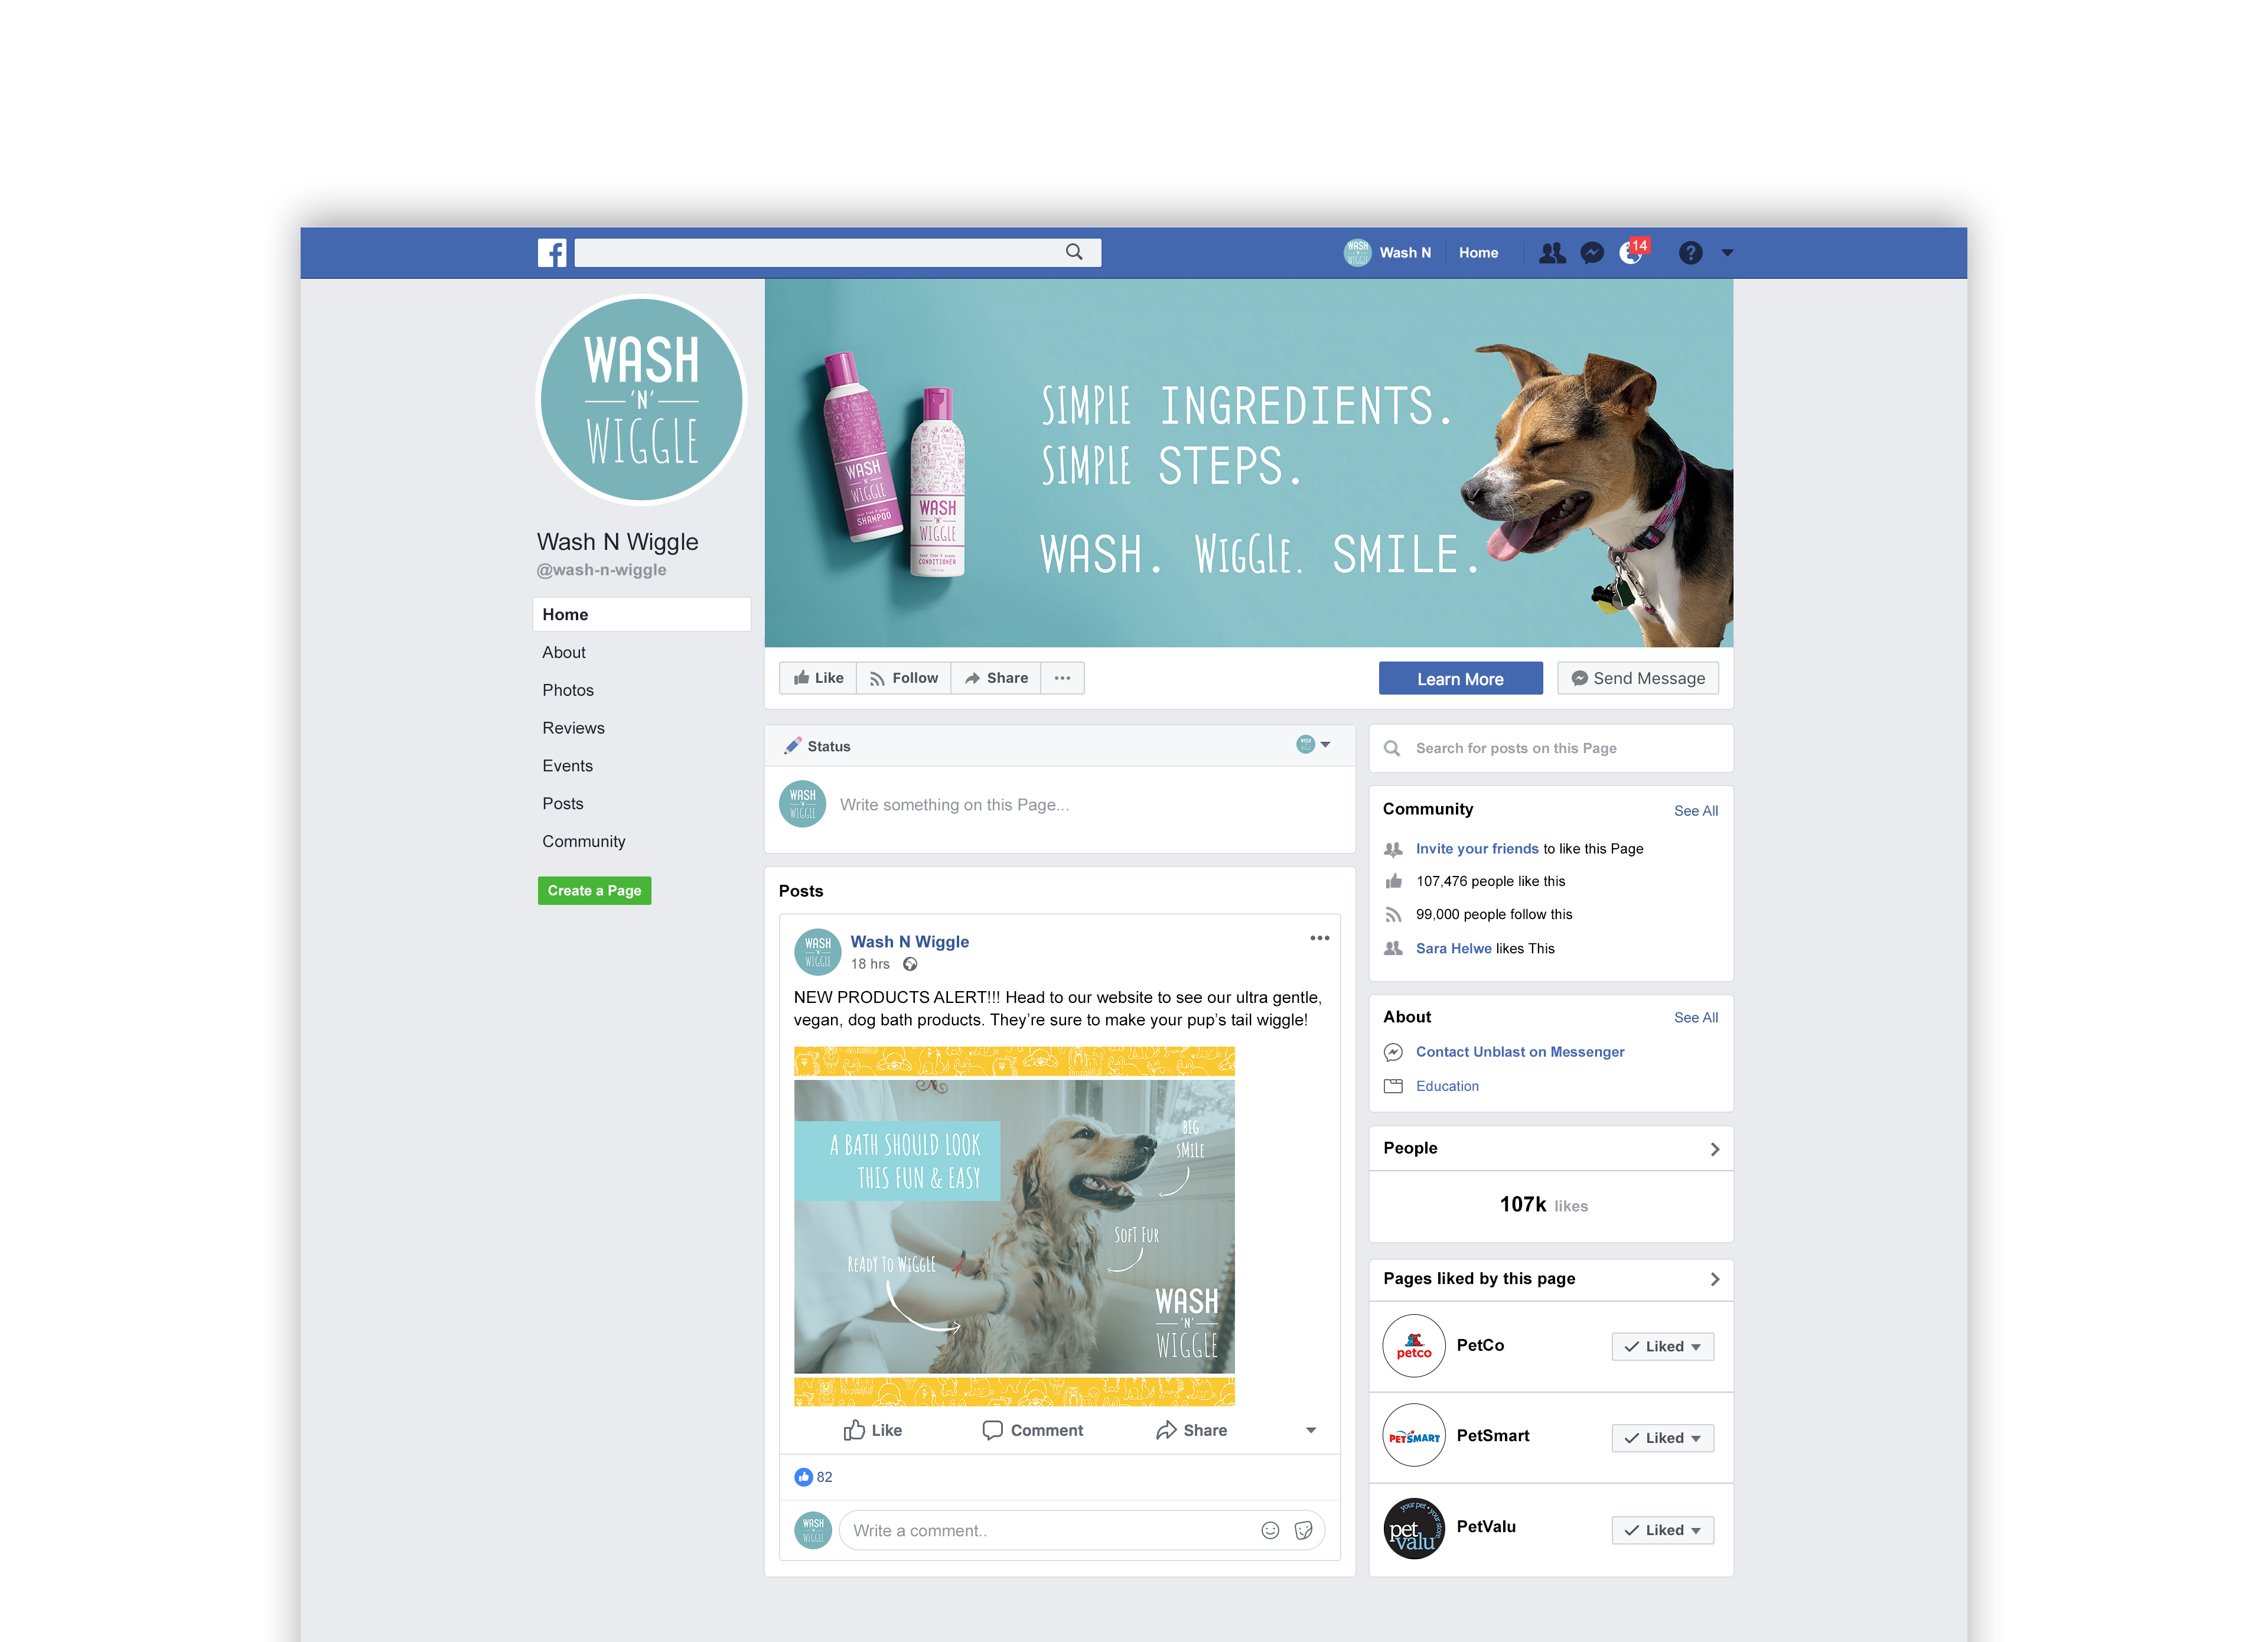The height and width of the screenshot is (1642, 2268).
Task: Click the blue Learn More button
Action: tap(1460, 679)
